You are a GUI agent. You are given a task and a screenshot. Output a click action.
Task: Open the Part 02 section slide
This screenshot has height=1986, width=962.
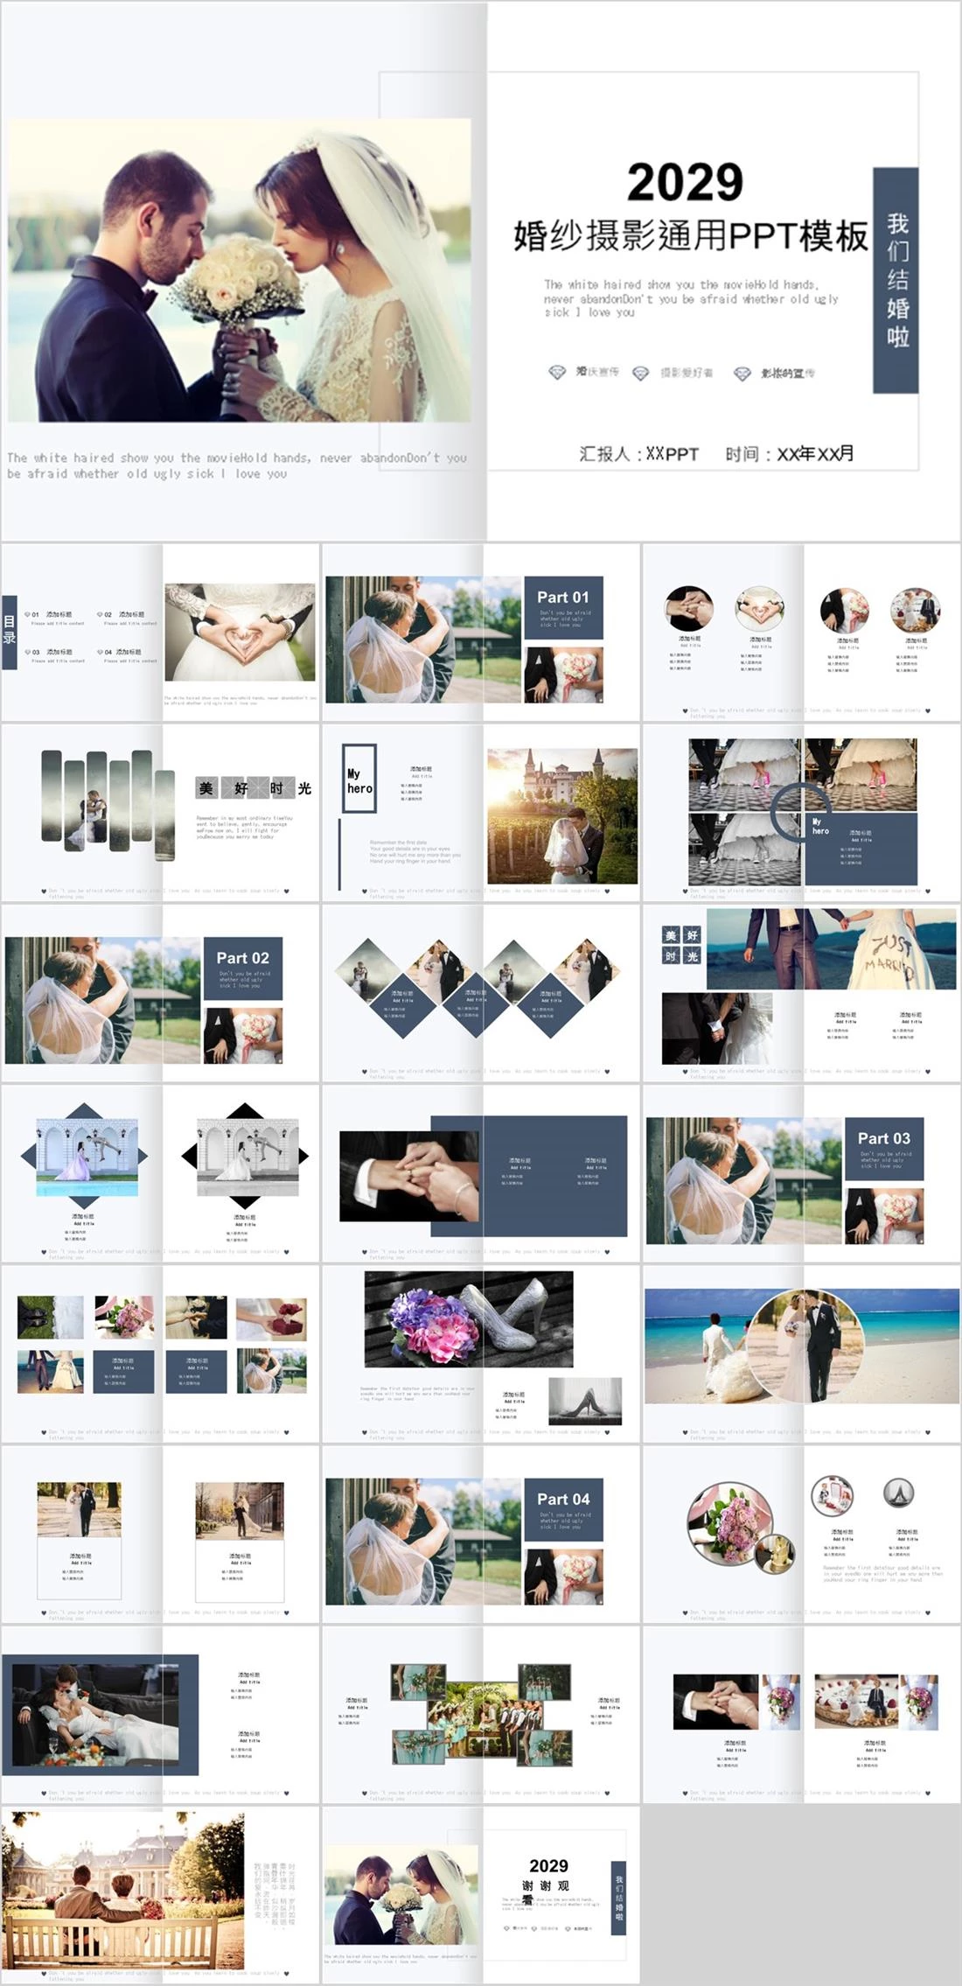click(x=160, y=993)
